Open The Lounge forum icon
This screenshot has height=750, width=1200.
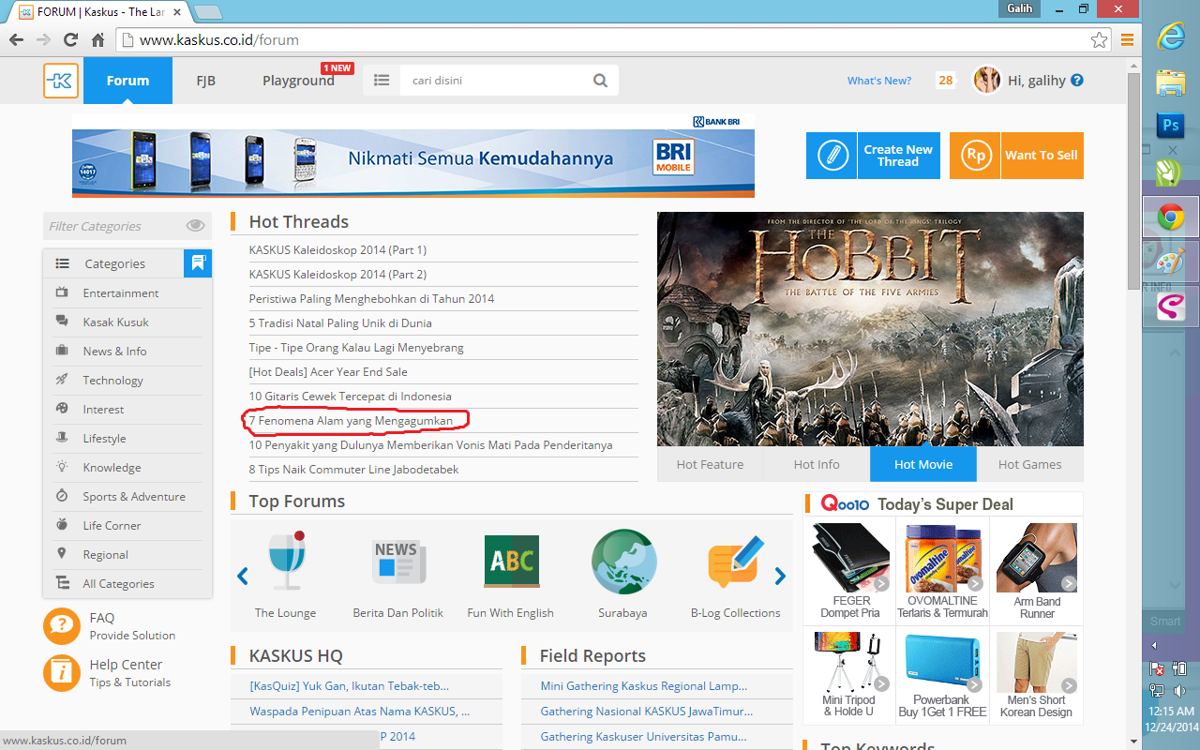click(285, 561)
